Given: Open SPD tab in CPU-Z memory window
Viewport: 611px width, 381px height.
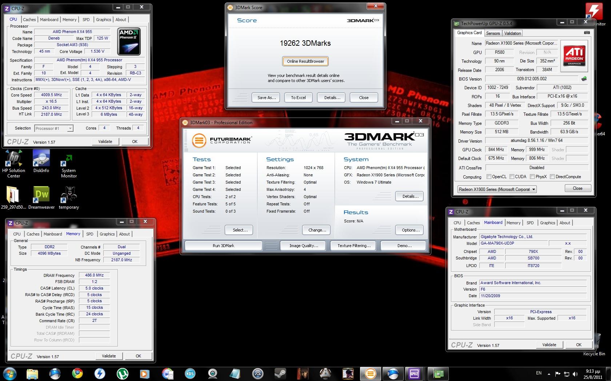Looking at the screenshot, I should pyautogui.click(x=90, y=234).
